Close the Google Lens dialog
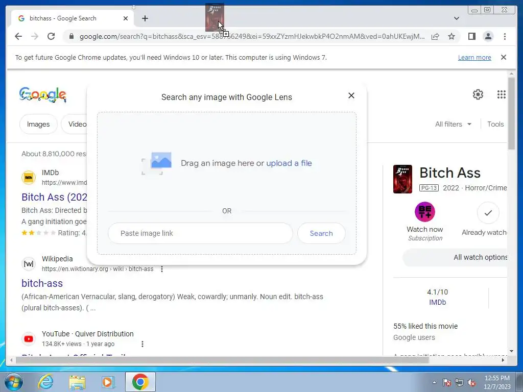Image resolution: width=523 pixels, height=392 pixels. pyautogui.click(x=351, y=95)
